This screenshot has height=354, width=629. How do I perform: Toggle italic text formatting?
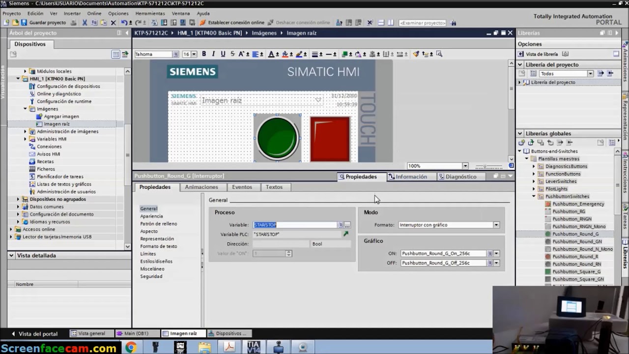coord(213,54)
